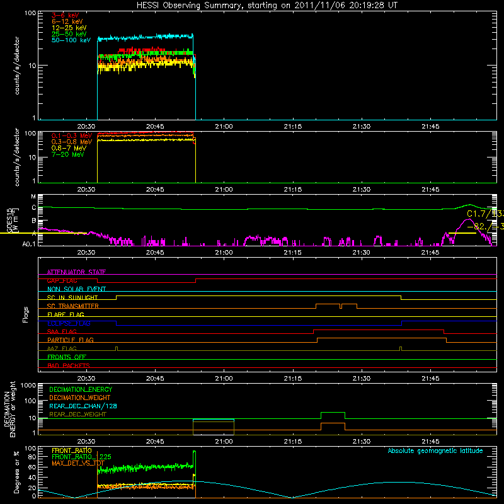
Task: Click the DECIMATION ENERGY or weight axis title
Action: [x=9, y=409]
